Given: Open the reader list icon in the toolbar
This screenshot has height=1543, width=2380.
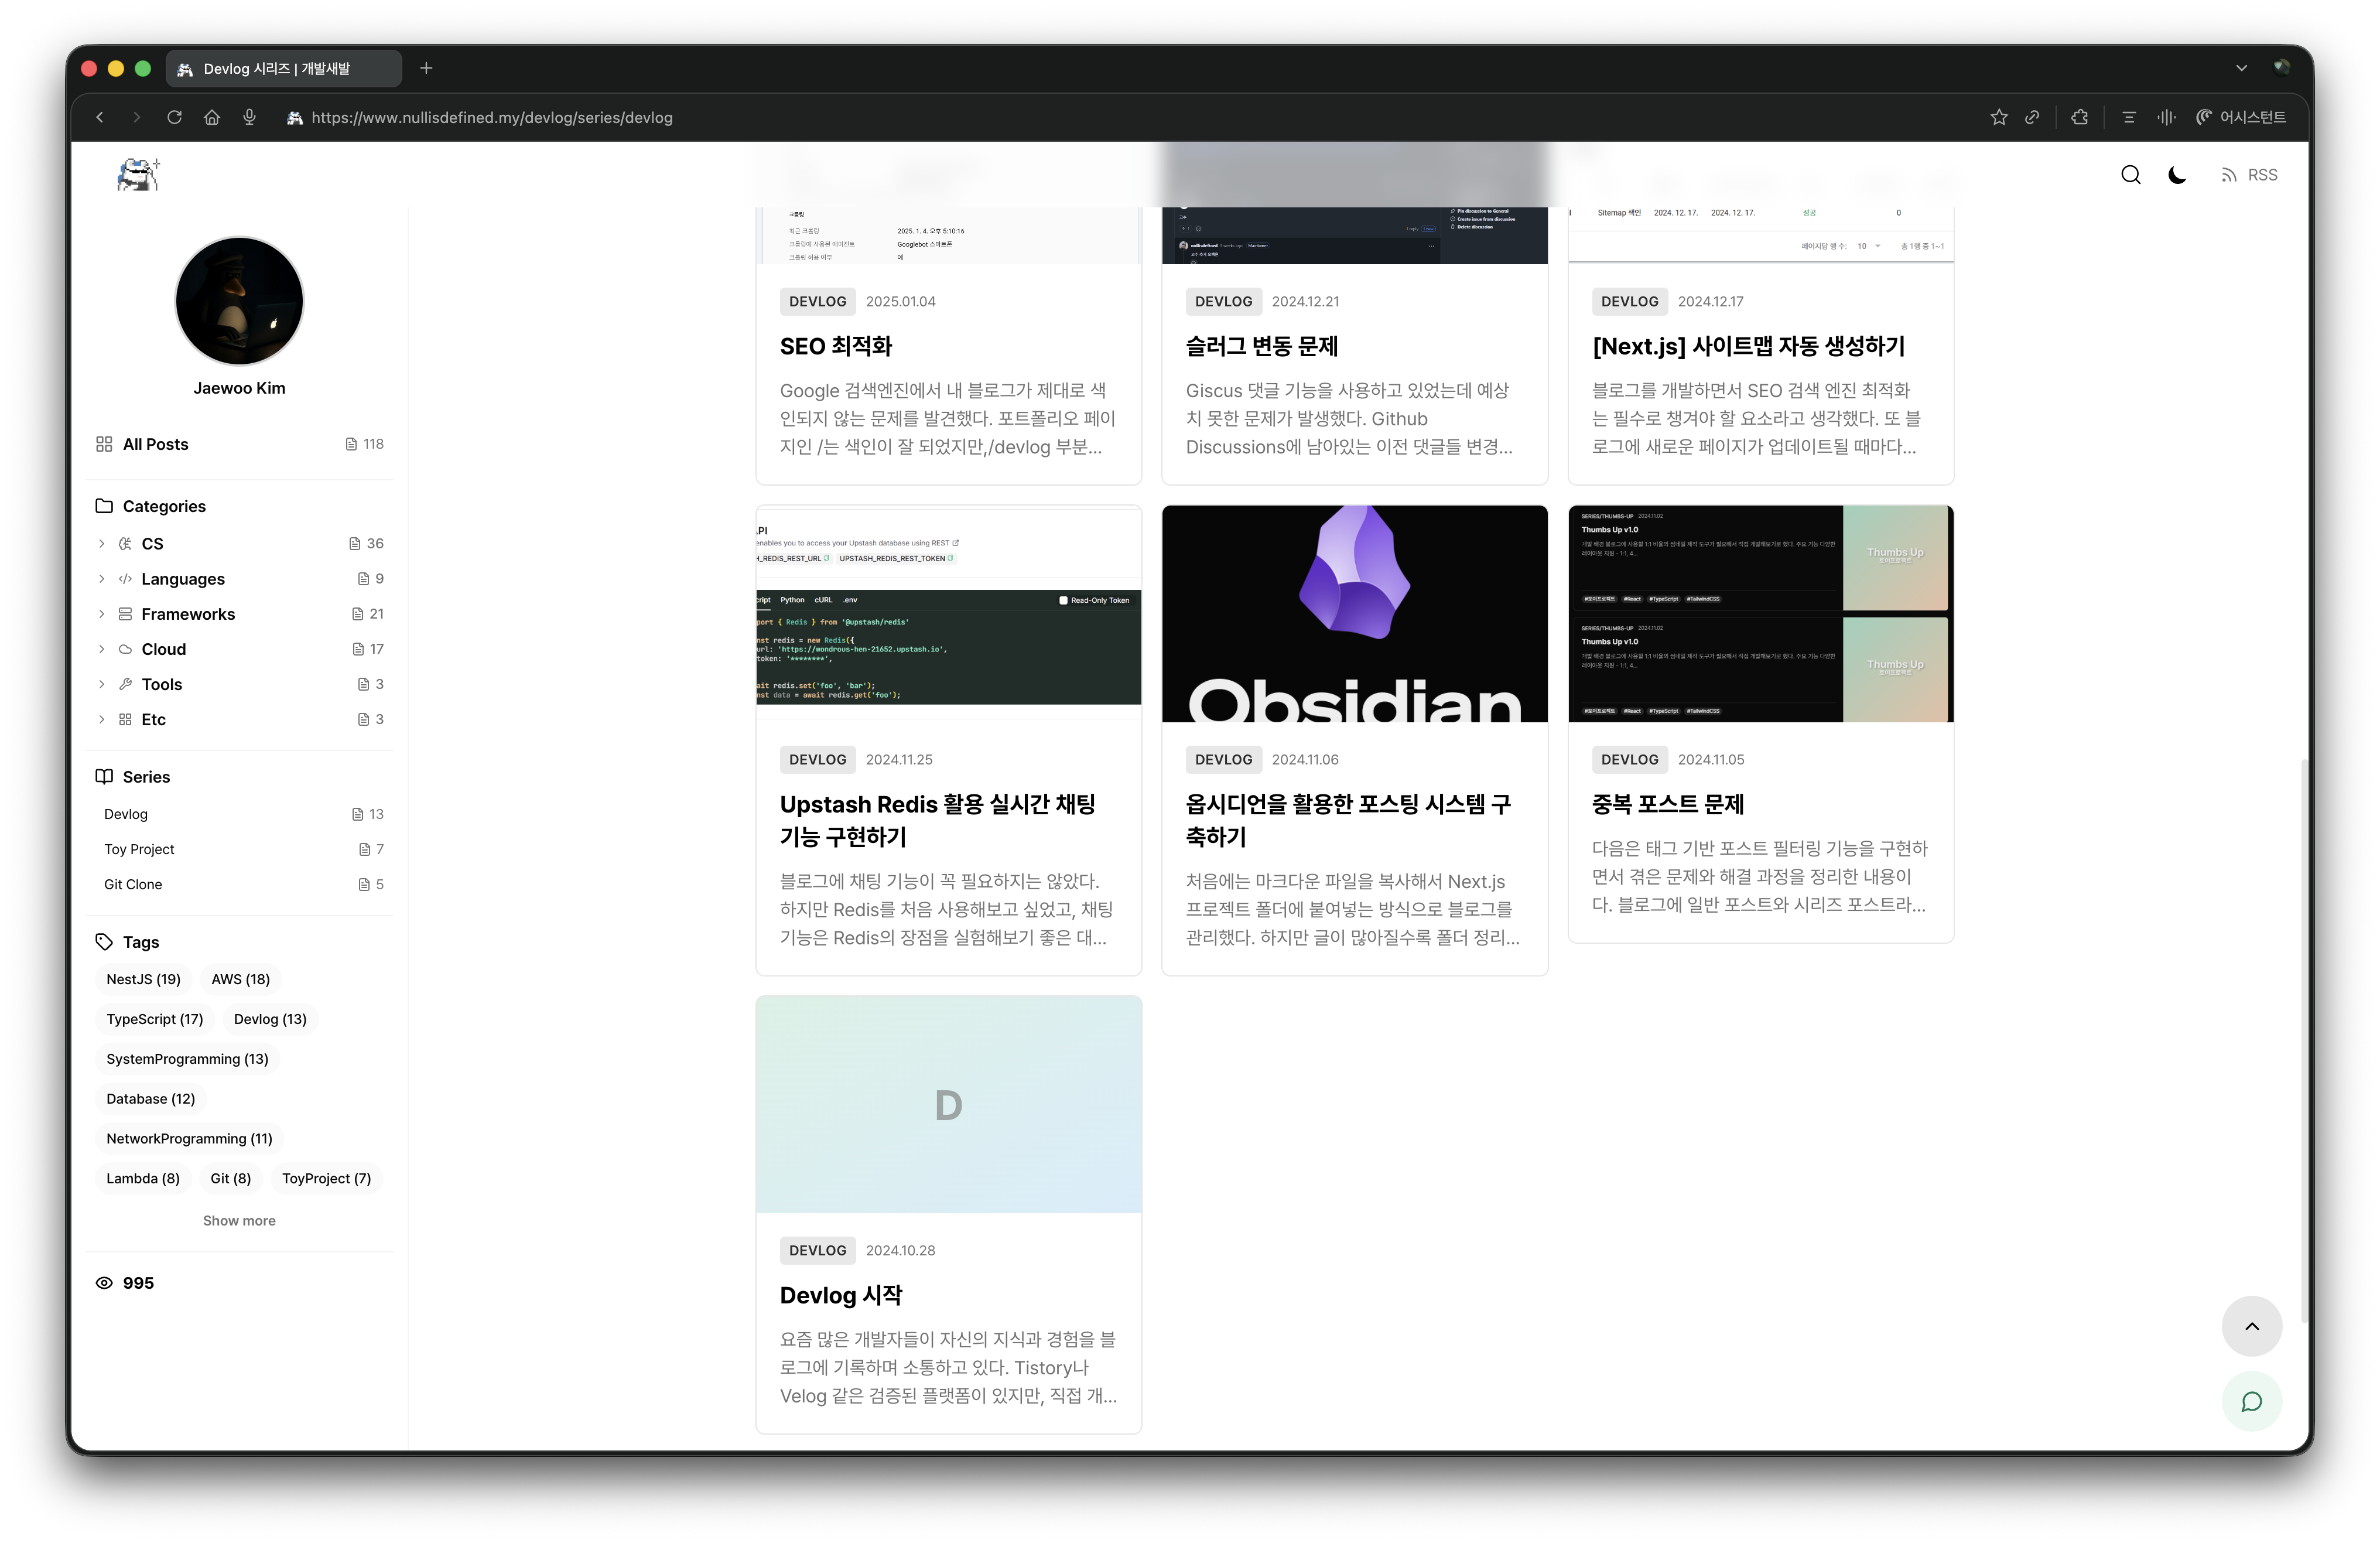Looking at the screenshot, I should [x=2128, y=117].
